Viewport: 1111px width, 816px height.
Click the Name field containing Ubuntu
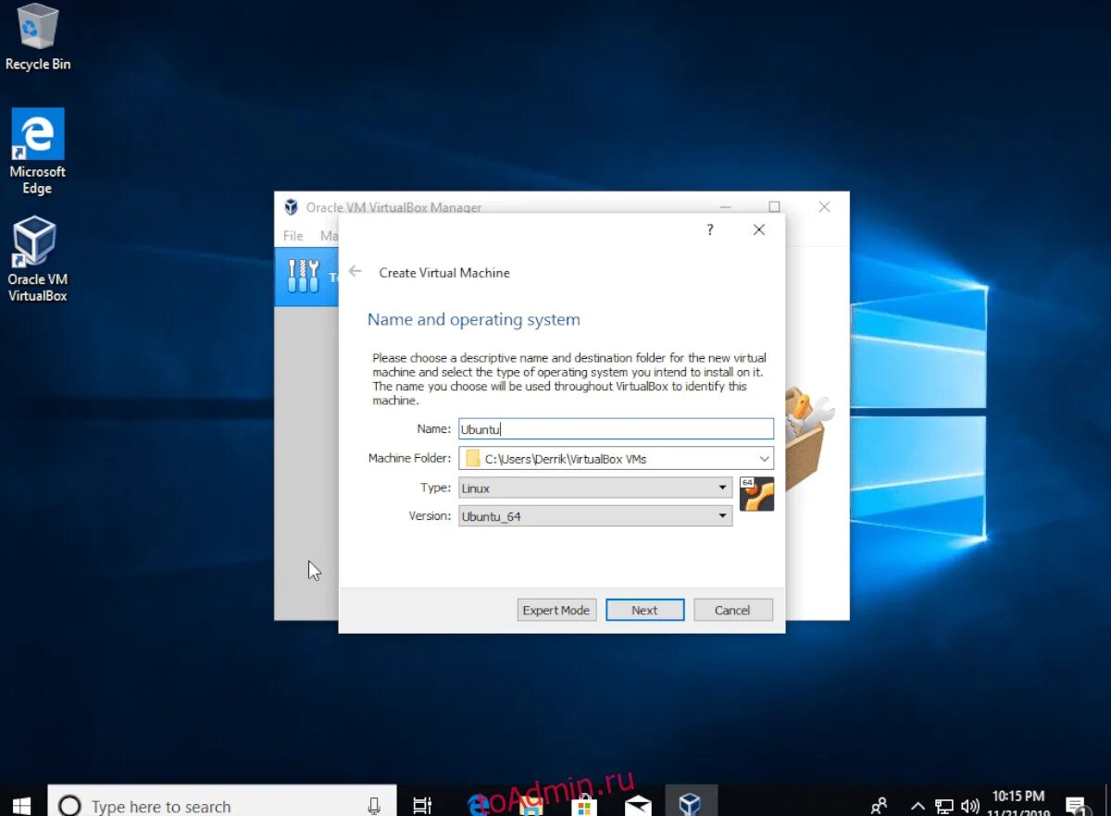[x=616, y=428]
